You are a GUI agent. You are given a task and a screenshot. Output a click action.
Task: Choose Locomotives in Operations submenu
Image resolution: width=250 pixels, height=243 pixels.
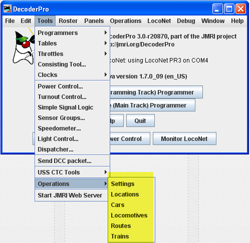click(131, 215)
